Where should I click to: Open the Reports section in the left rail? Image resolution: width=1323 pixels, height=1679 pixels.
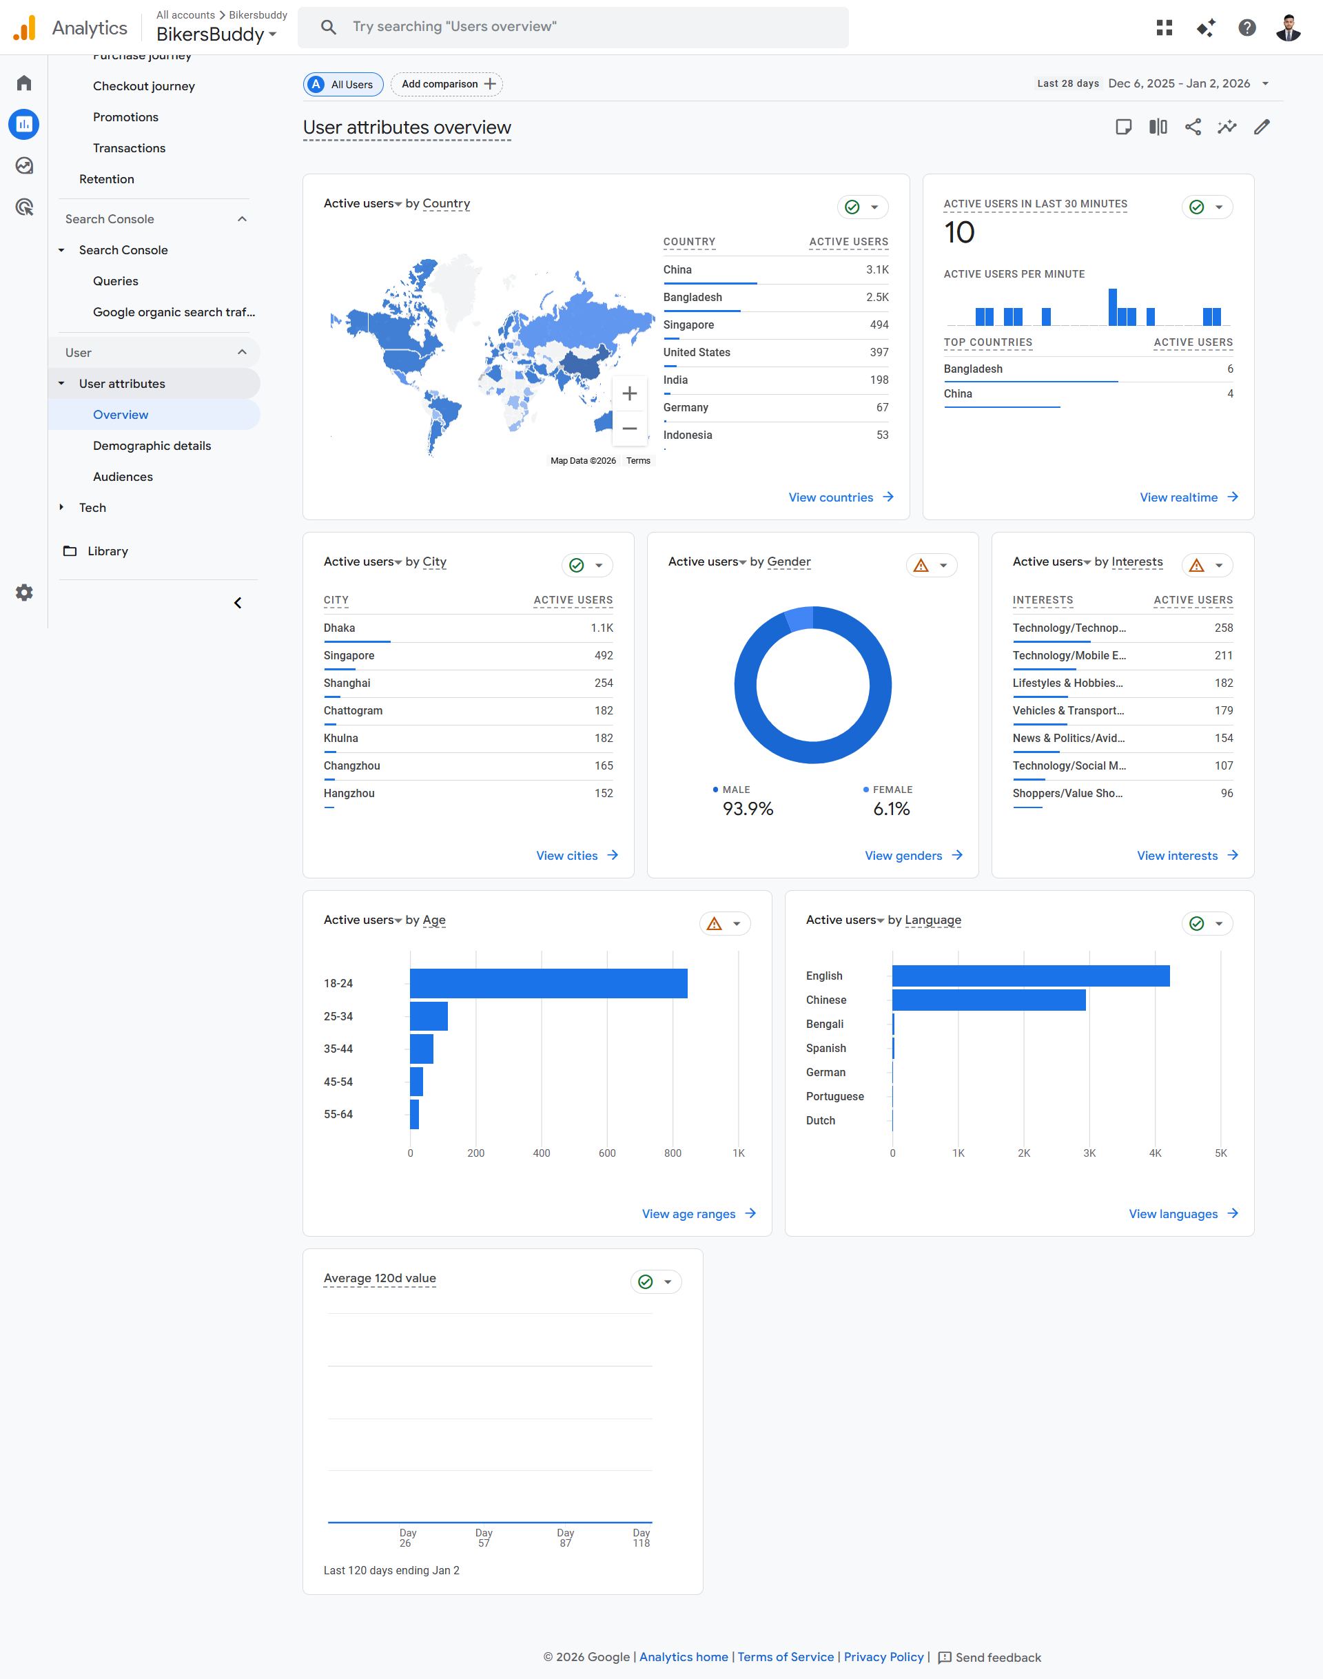(x=24, y=124)
